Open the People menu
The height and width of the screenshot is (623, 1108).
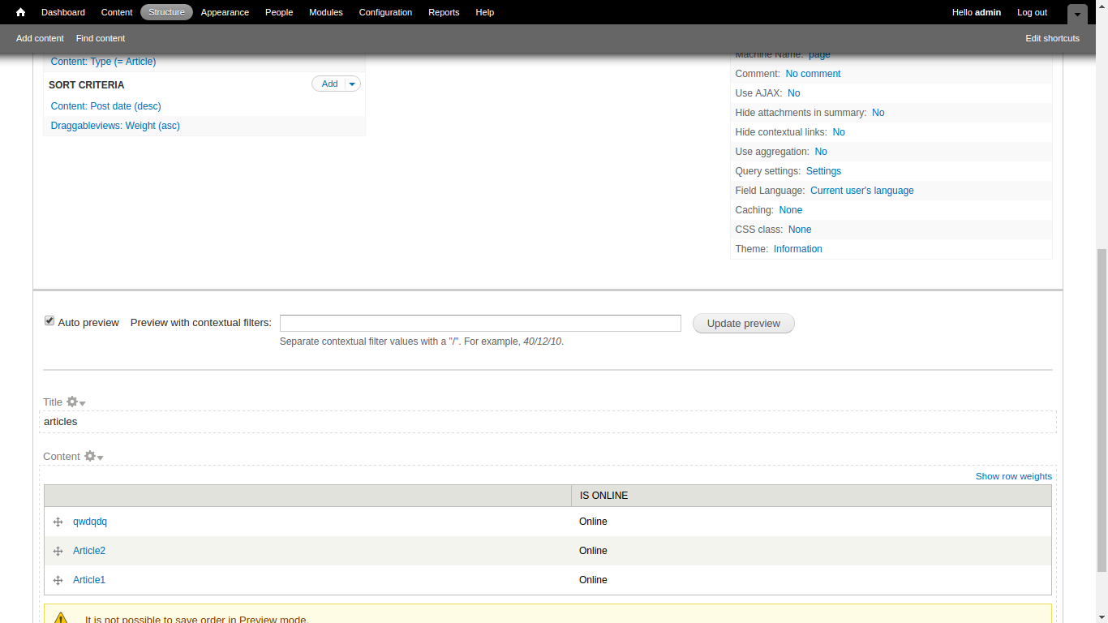coord(279,12)
